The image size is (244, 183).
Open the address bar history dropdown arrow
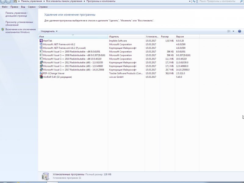point(189,1)
